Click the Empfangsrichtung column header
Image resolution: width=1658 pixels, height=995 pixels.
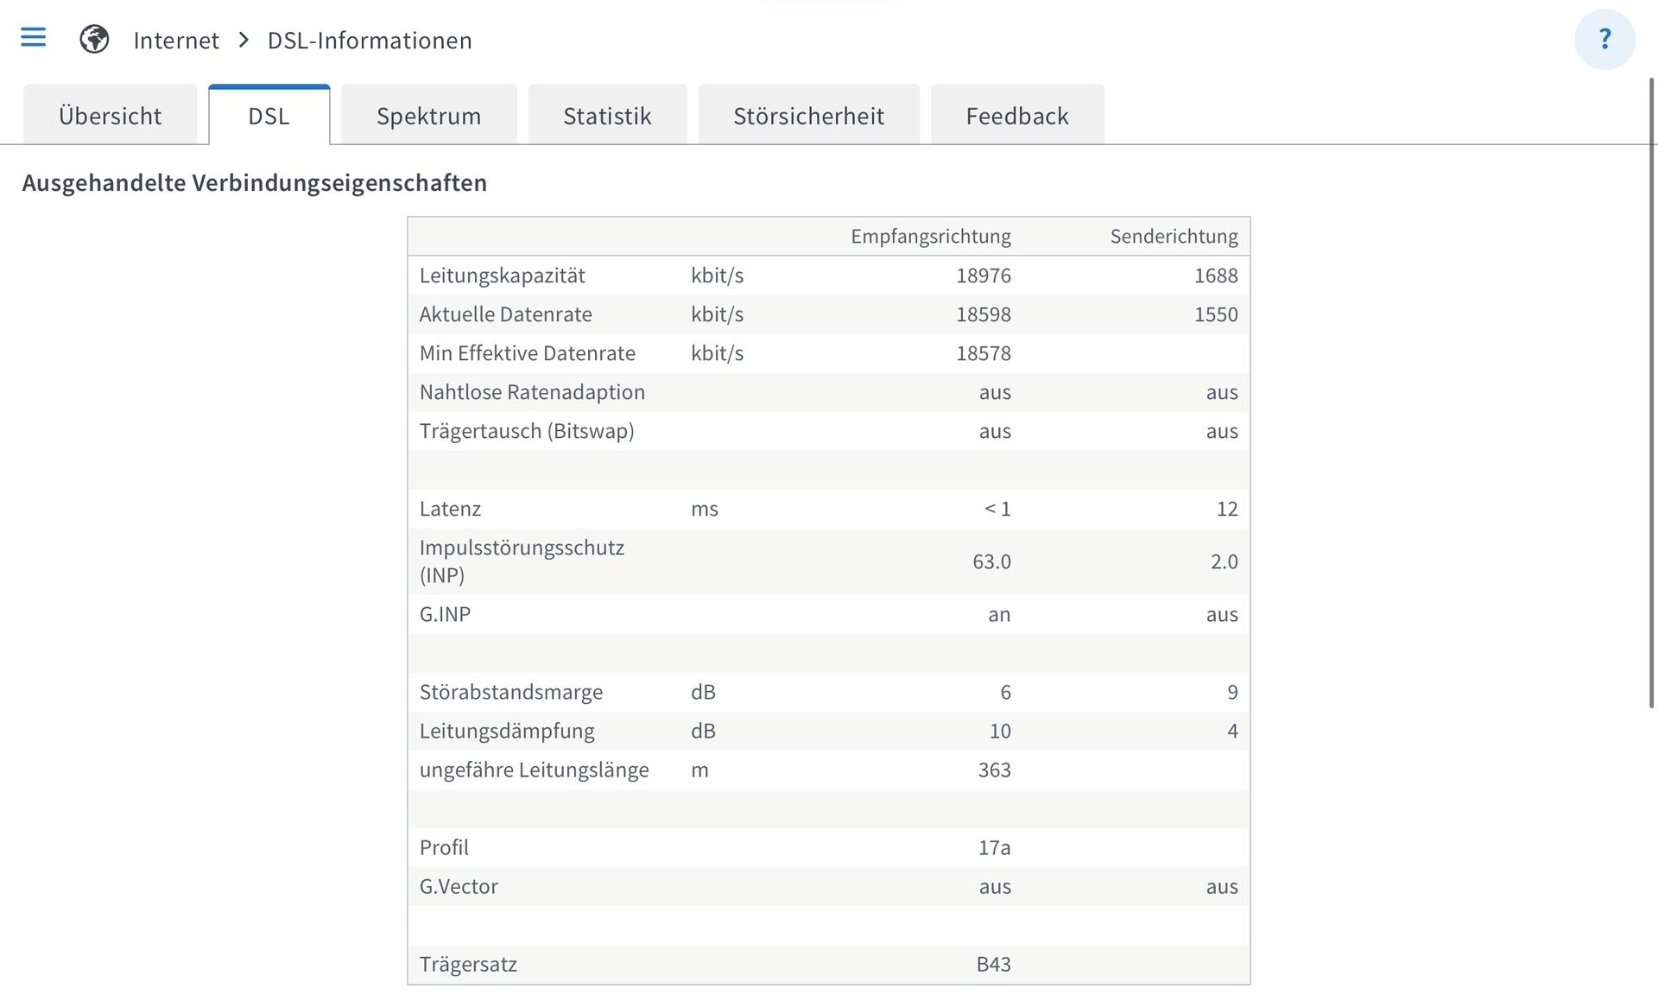(930, 237)
